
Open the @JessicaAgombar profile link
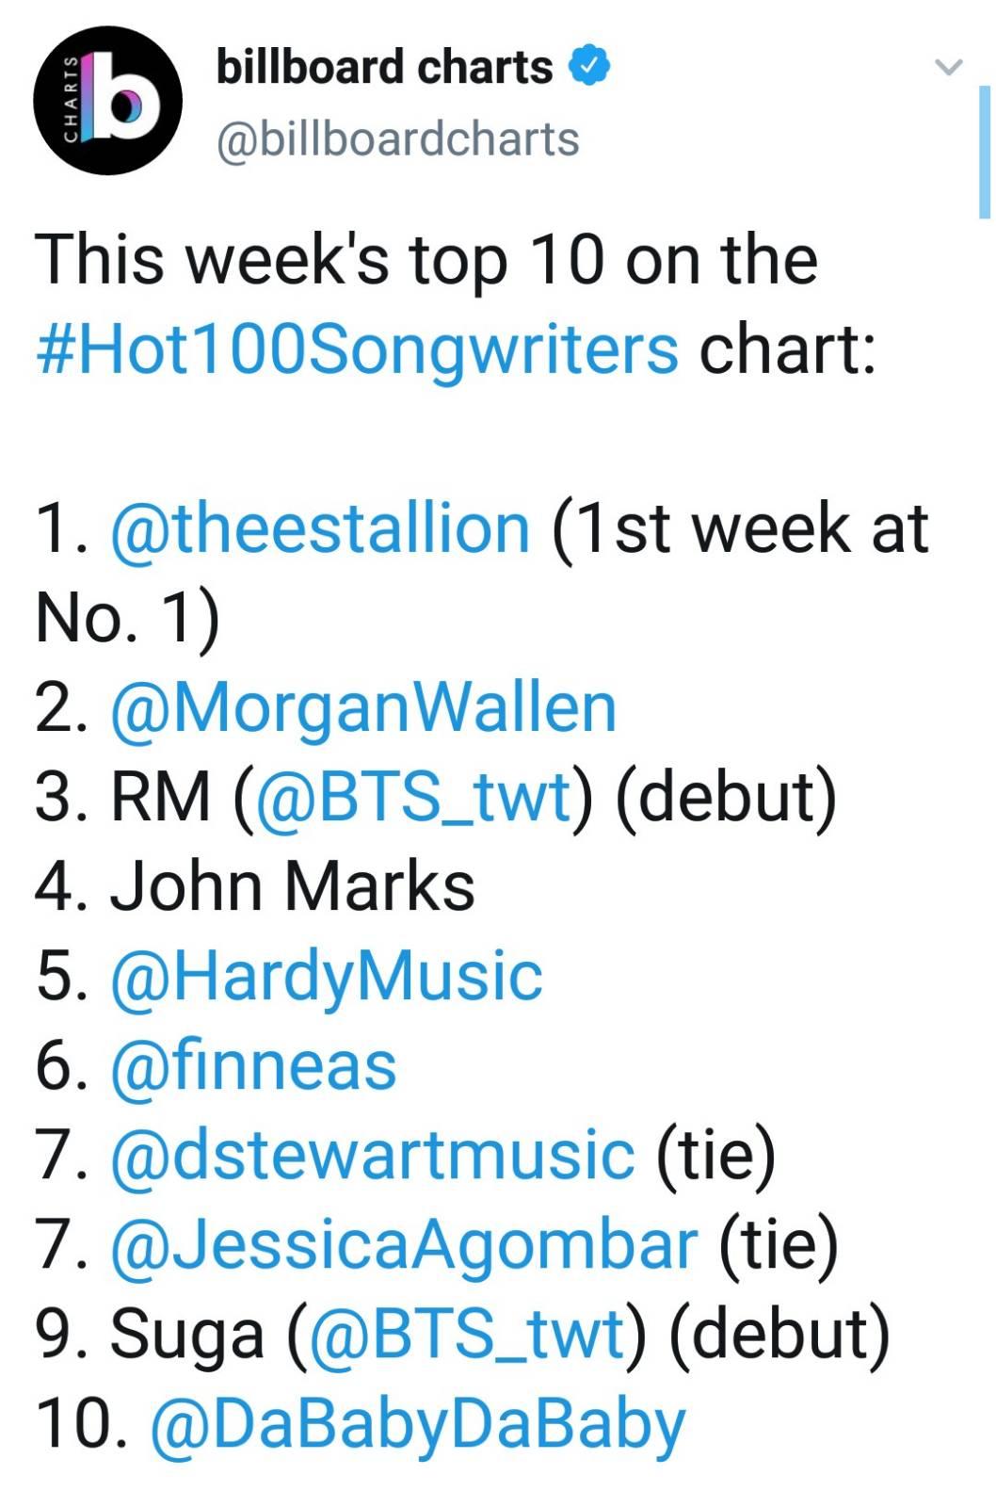[404, 1245]
